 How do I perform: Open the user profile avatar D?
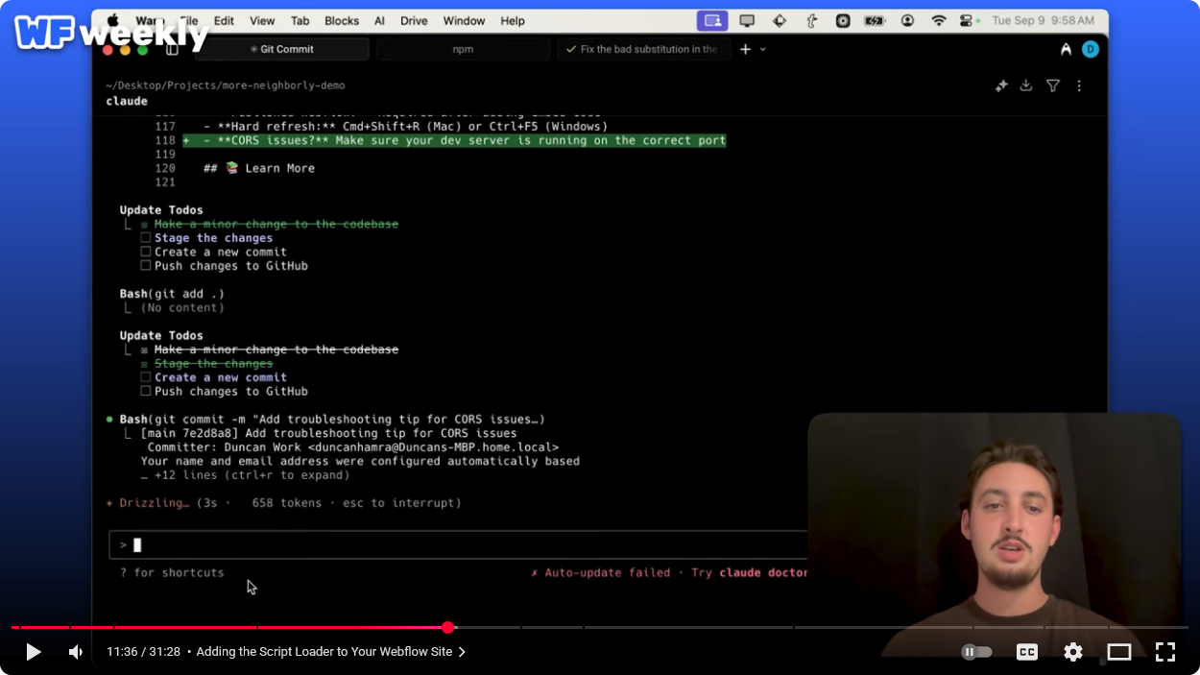1090,49
